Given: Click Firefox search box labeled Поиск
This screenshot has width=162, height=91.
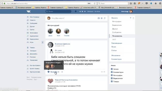Looking at the screenshot, I should [x=113, y=3].
